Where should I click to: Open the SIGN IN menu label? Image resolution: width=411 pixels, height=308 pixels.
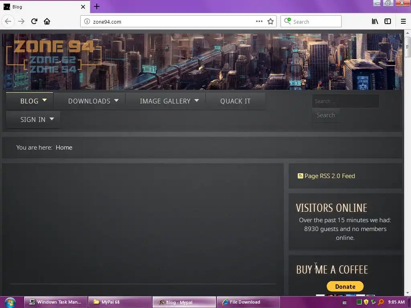[33, 120]
